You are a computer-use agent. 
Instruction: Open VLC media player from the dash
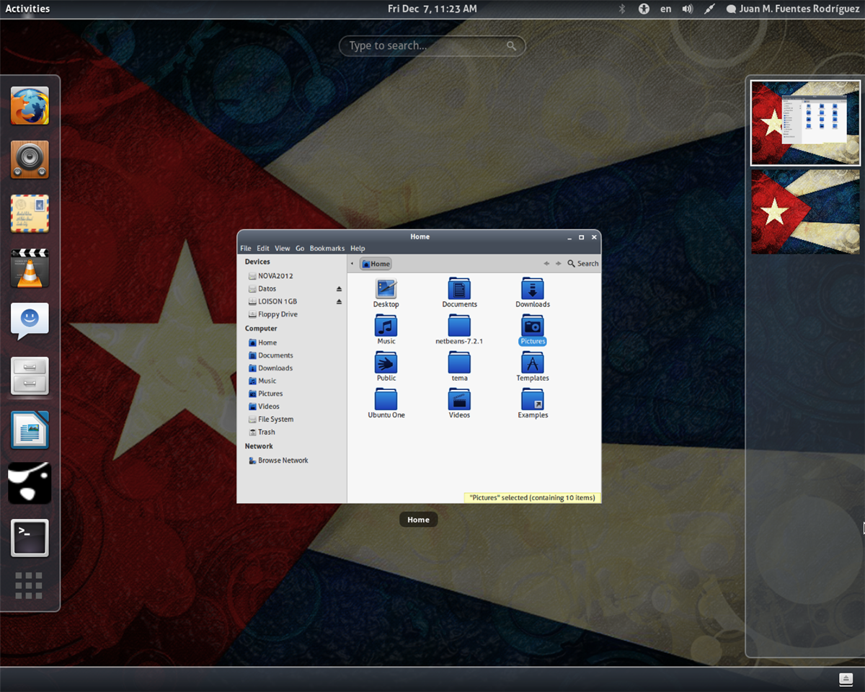(x=30, y=268)
